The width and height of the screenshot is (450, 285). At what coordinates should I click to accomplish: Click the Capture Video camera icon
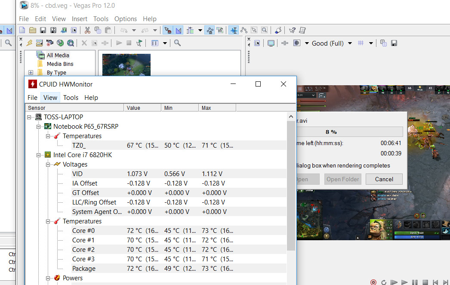pyautogui.click(x=49, y=43)
